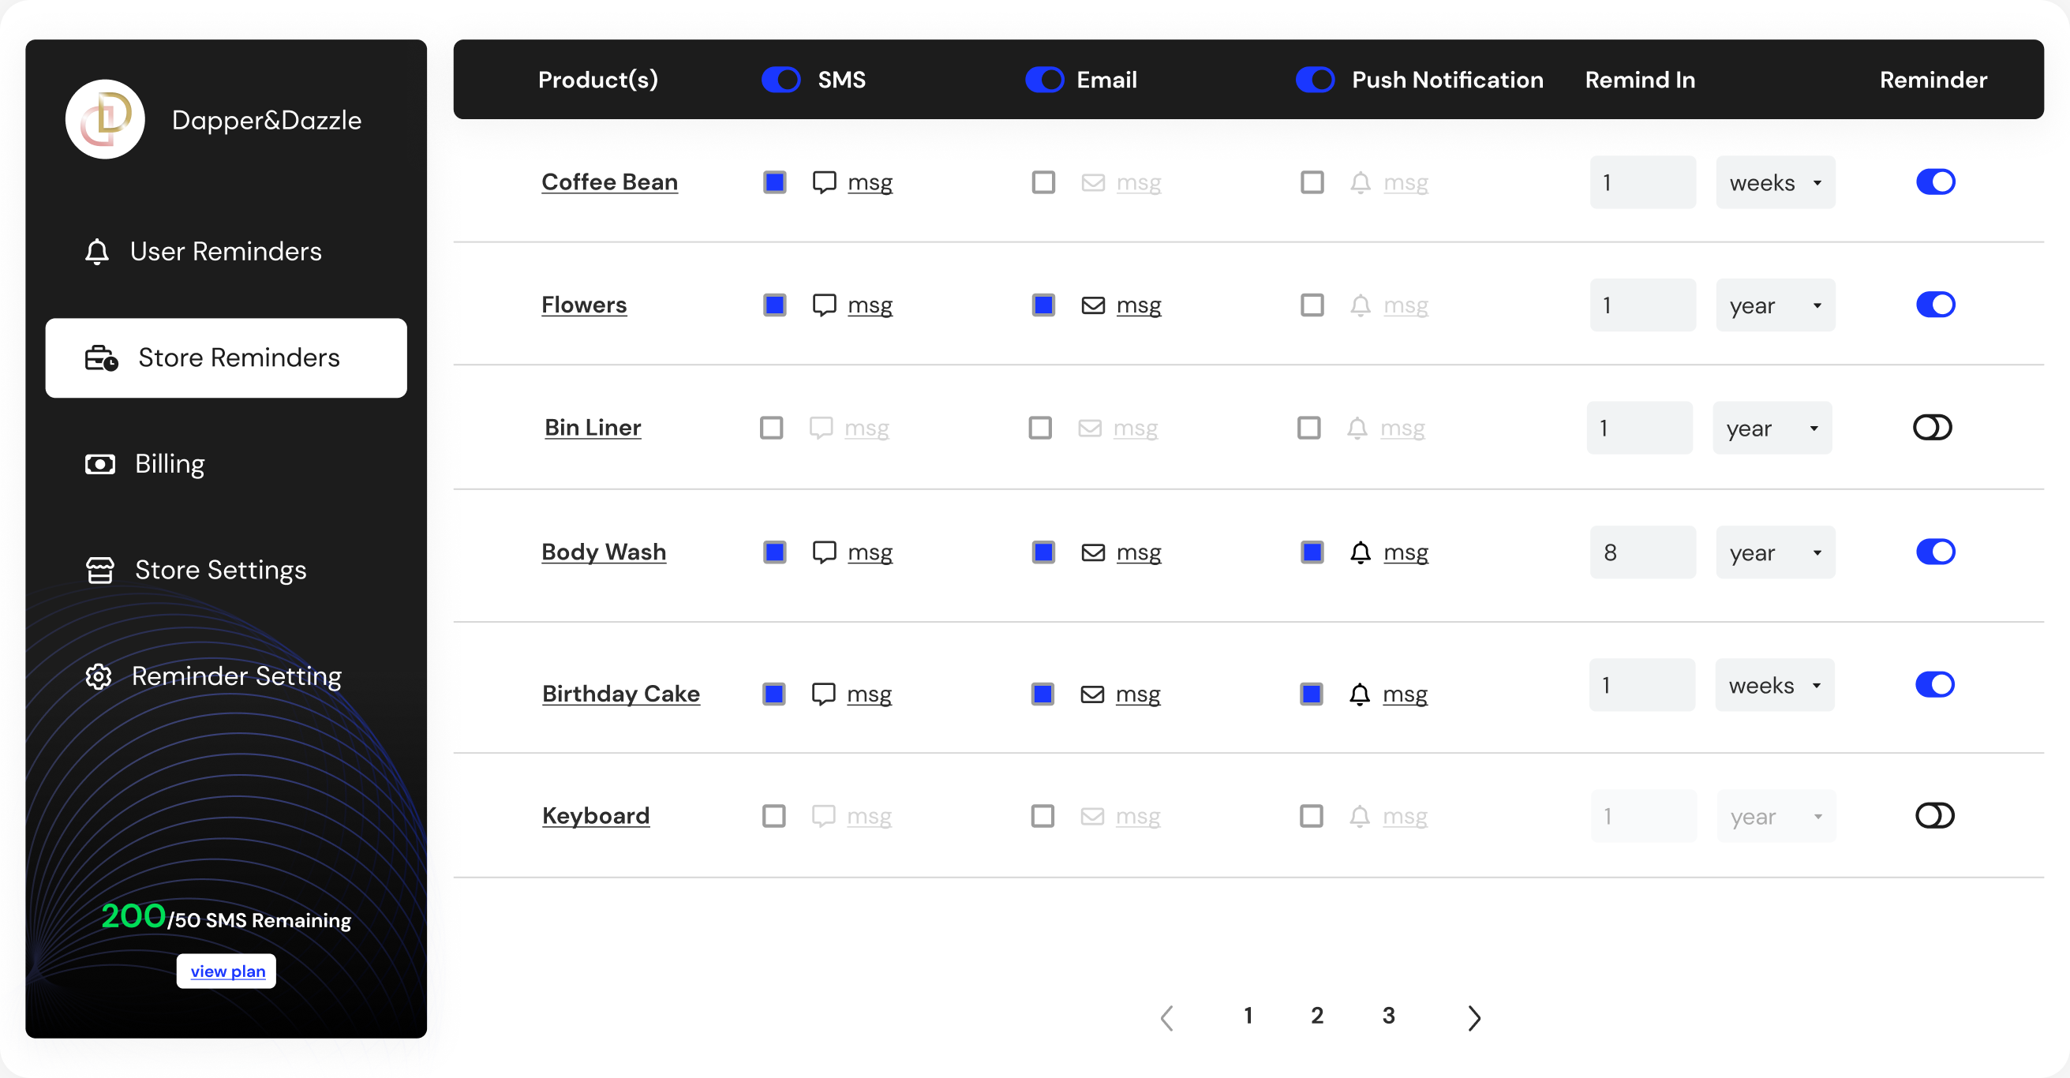Click the SMS chat bubble icon for Coffee Bean
Viewport: 2070px width, 1078px height.
[824, 182]
